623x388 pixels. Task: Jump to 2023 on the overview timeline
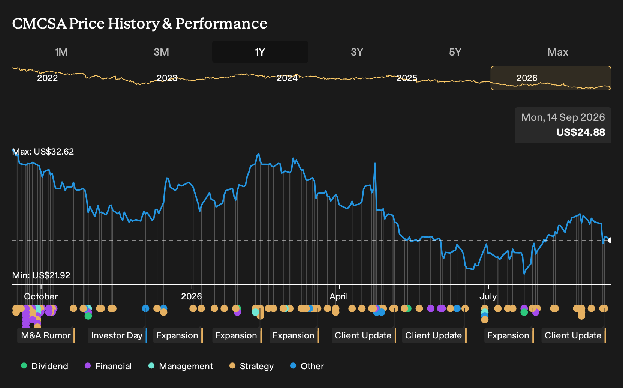point(167,78)
